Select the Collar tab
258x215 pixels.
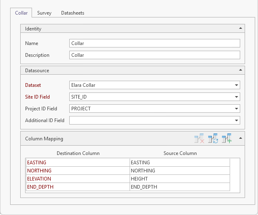click(x=21, y=13)
